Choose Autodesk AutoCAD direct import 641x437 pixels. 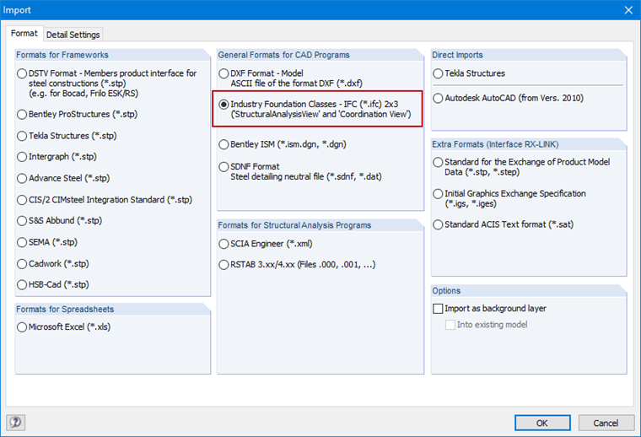(438, 99)
